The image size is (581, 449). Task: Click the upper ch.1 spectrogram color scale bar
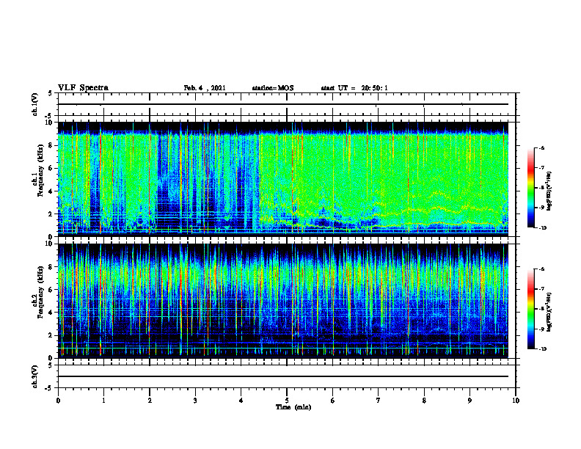530,188
